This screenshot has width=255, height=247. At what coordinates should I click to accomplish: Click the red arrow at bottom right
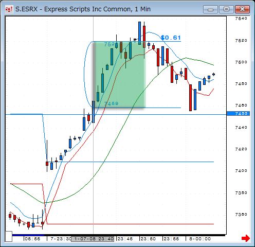[246, 238]
